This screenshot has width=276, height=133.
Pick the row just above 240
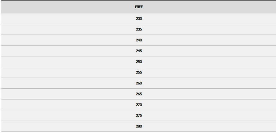pyautogui.click(x=139, y=30)
